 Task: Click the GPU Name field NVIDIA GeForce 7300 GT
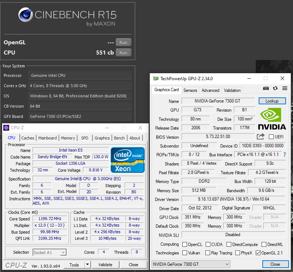tap(218, 101)
